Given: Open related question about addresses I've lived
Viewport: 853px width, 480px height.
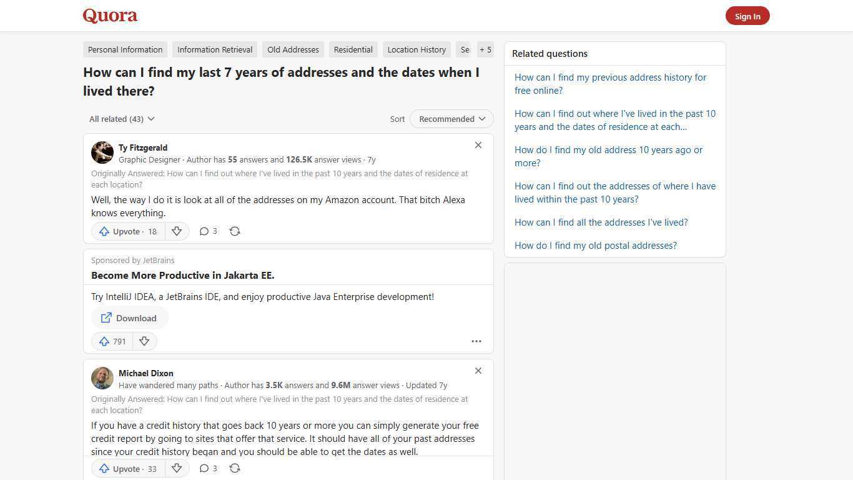Looking at the screenshot, I should [x=601, y=222].
